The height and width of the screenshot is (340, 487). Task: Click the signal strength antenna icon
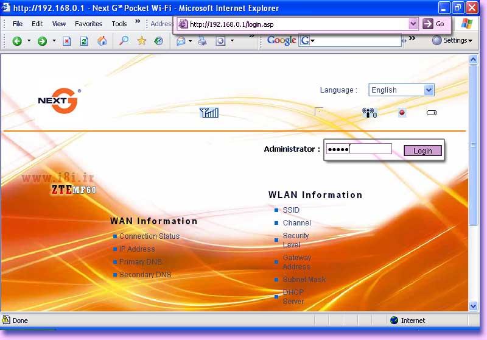point(209,113)
